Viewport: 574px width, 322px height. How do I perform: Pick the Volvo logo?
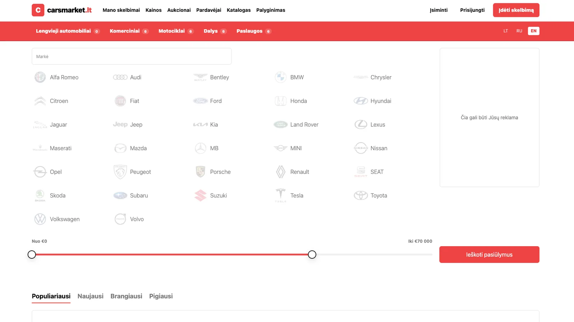[x=120, y=219]
